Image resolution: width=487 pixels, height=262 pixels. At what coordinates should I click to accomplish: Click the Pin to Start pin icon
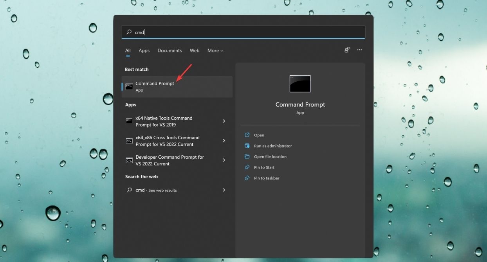tap(247, 167)
